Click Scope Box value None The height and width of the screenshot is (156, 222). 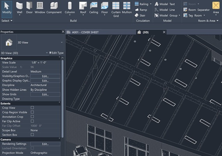pos(45,130)
